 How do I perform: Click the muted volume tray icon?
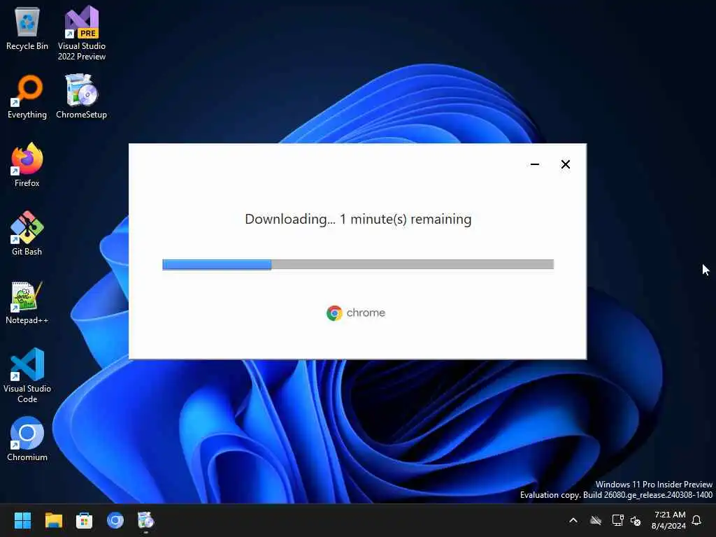coord(635,520)
